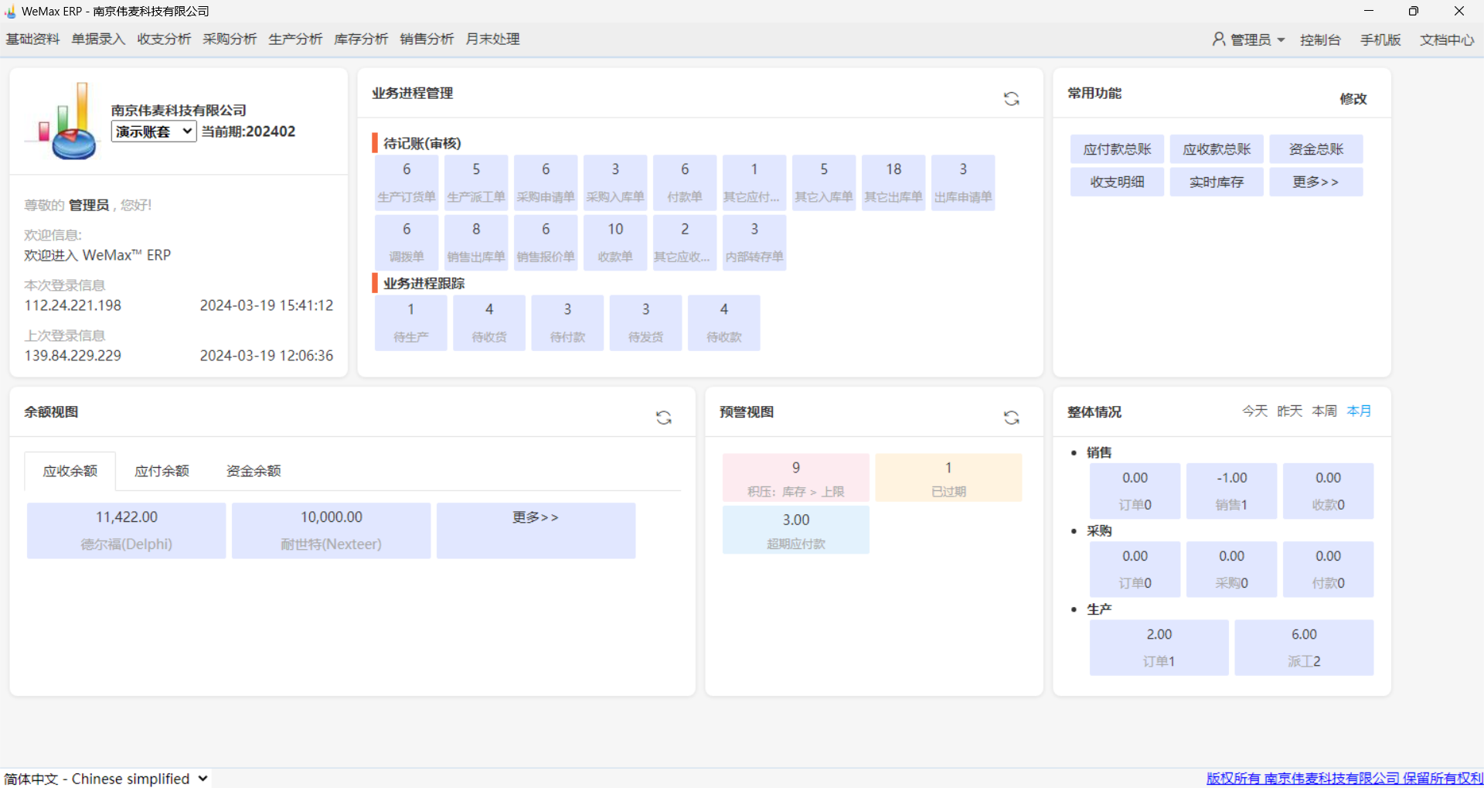Refresh the 预警视图 panel
The image size is (1484, 788).
tap(1011, 418)
